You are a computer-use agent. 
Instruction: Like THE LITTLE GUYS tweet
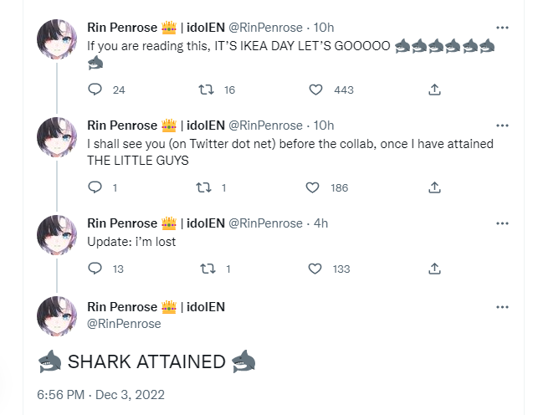tap(313, 187)
